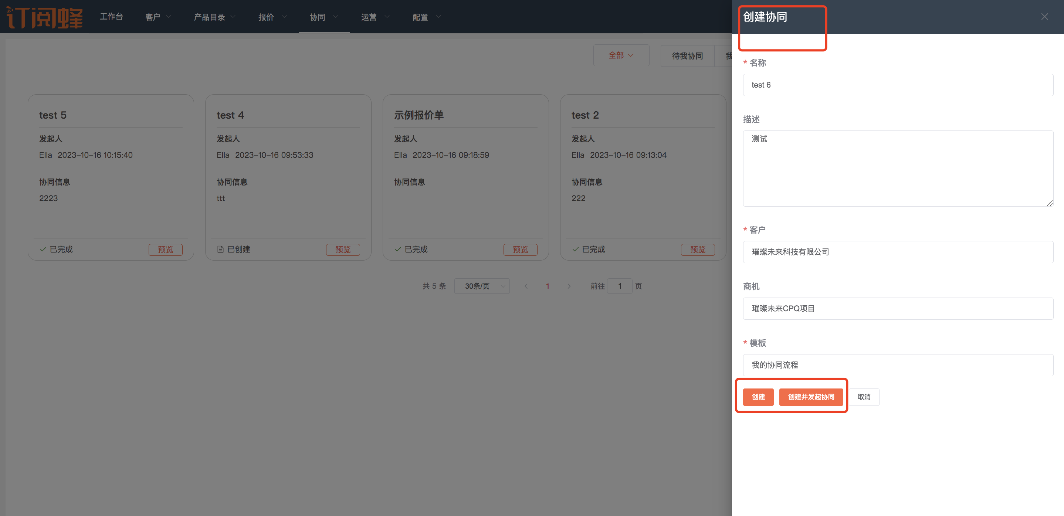Select page number 1 in pagination
The width and height of the screenshot is (1064, 516).
point(547,286)
